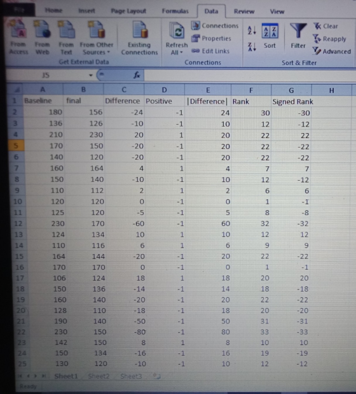Select the Difference header cell in column C
356x394 pixels.
(124, 101)
